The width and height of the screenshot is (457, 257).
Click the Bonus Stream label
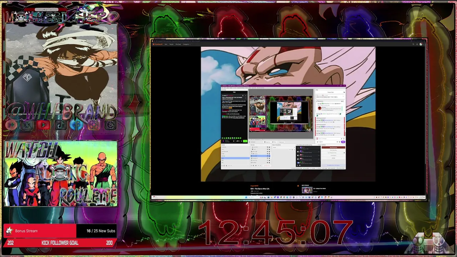[x=26, y=231]
